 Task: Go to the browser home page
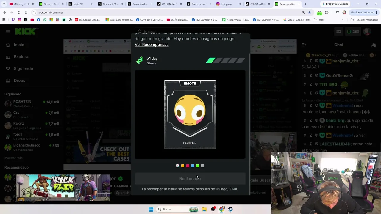26,12
